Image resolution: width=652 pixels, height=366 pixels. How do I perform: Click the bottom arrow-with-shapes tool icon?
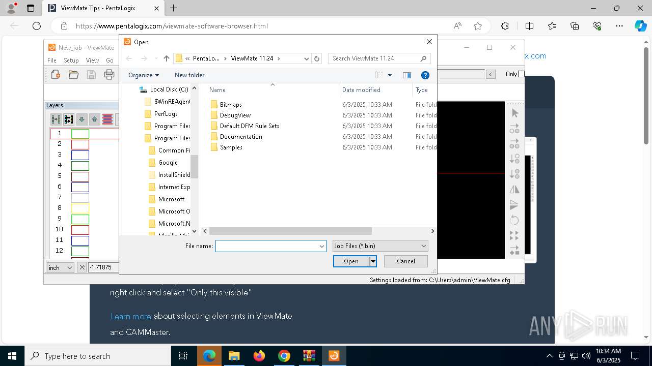click(x=514, y=251)
